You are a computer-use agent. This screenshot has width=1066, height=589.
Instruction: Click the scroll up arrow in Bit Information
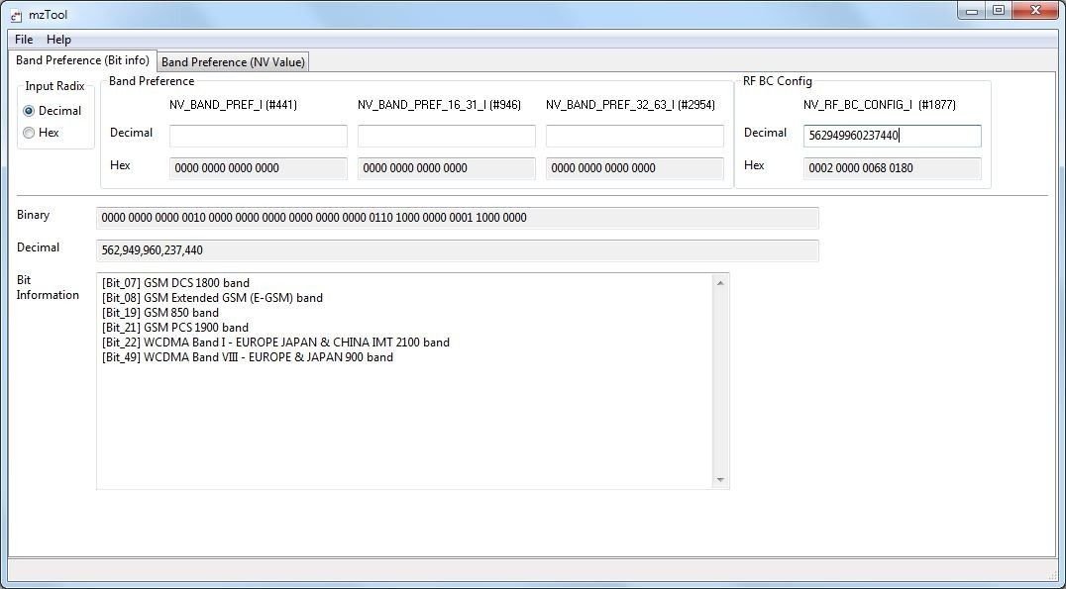click(x=720, y=282)
